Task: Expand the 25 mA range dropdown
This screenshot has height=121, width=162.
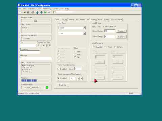Action: (84, 33)
